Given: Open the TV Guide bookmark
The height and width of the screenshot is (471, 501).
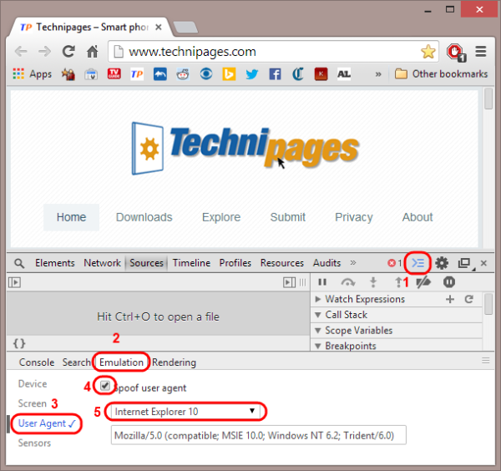Looking at the screenshot, I should pyautogui.click(x=114, y=73).
